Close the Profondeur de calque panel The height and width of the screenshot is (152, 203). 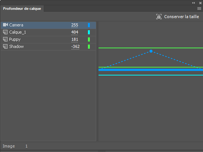[x=200, y=3]
